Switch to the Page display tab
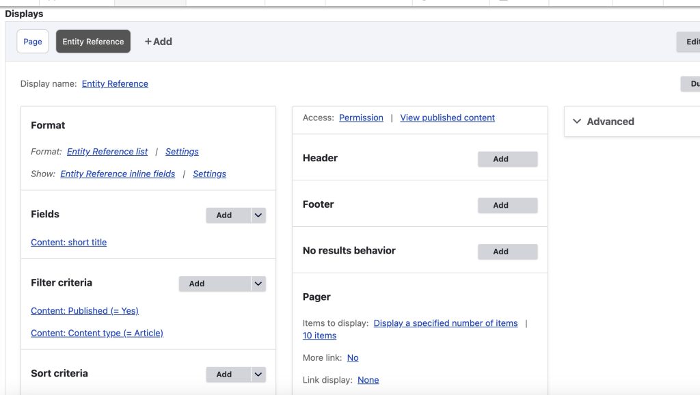 (x=33, y=42)
